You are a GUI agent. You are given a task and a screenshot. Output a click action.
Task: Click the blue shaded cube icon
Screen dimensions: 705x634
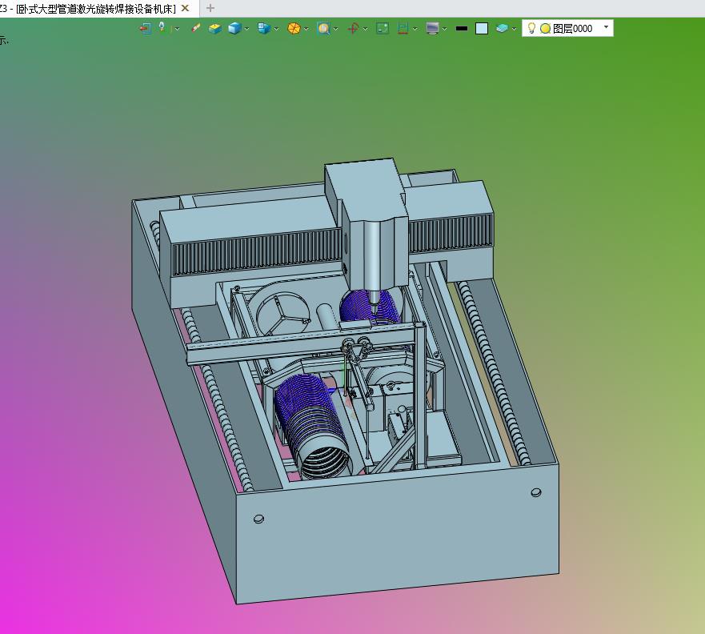pos(234,28)
